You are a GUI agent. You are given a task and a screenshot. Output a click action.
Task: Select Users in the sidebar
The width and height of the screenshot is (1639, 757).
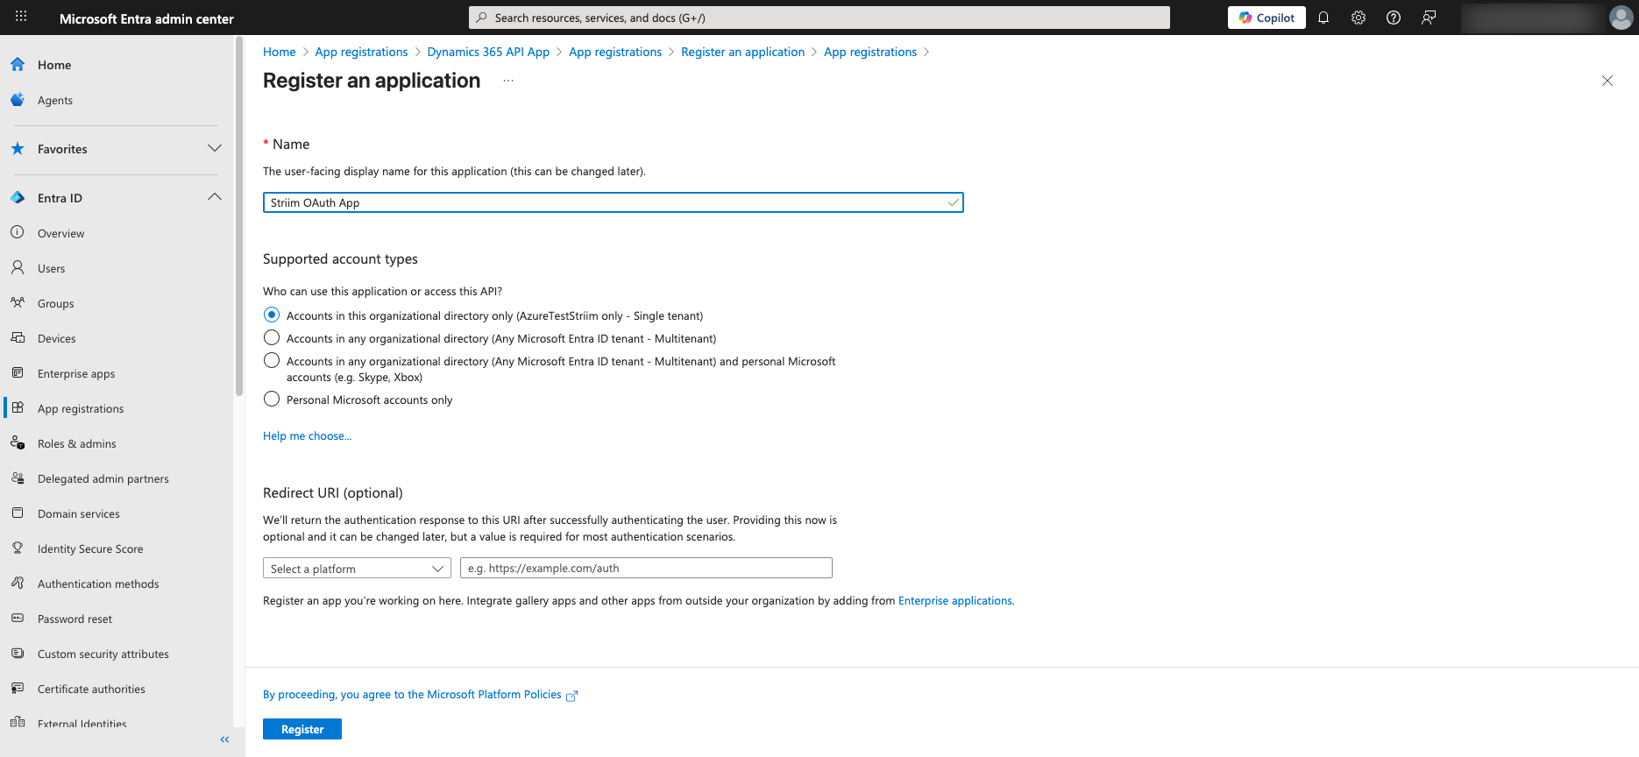coord(51,268)
